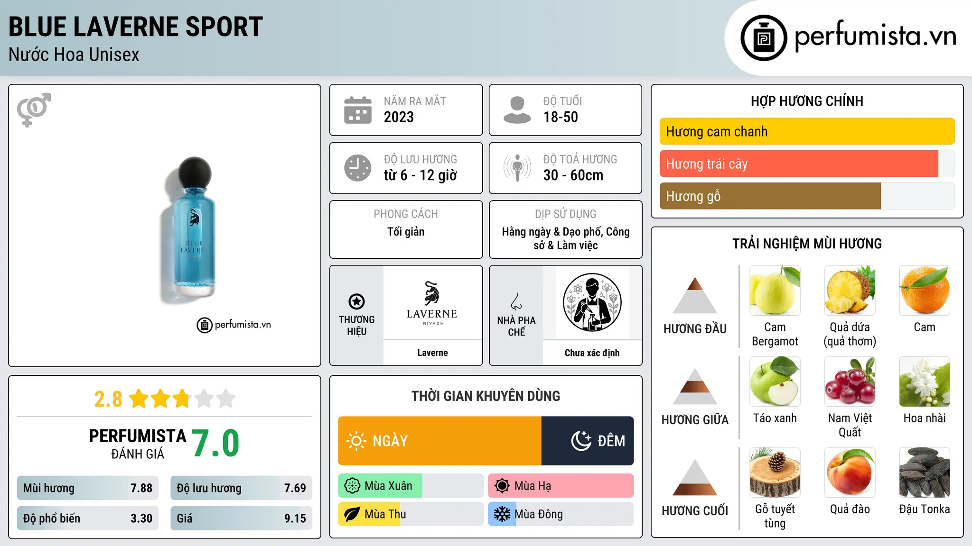Click the brown Hương gỗ bar
The width and height of the screenshot is (972, 546).
[x=770, y=196]
